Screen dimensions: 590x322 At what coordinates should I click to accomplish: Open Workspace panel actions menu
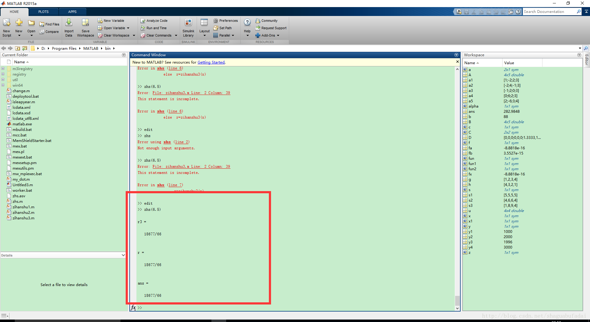tap(579, 55)
